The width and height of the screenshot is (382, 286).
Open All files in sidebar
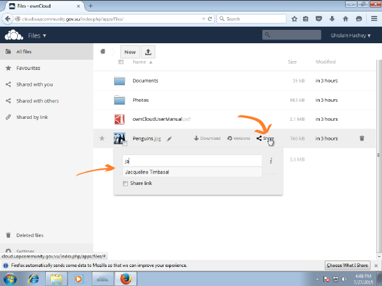point(46,51)
